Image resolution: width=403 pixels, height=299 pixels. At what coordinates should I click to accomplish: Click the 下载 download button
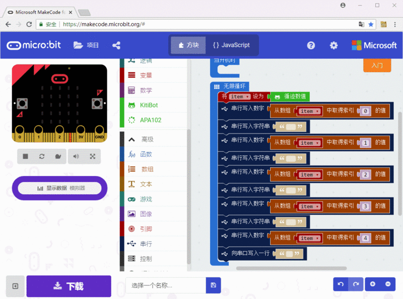69,286
